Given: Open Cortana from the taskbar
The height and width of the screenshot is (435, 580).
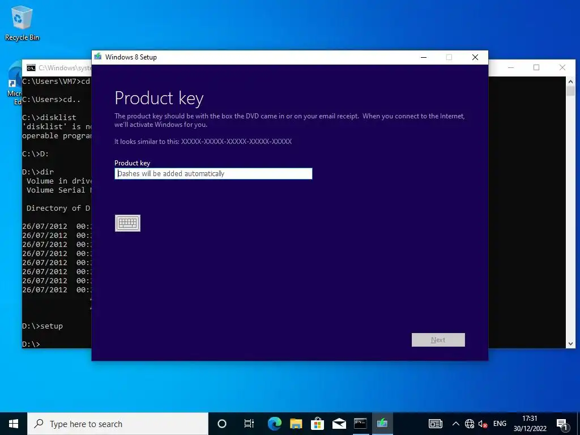Looking at the screenshot, I should pos(222,424).
